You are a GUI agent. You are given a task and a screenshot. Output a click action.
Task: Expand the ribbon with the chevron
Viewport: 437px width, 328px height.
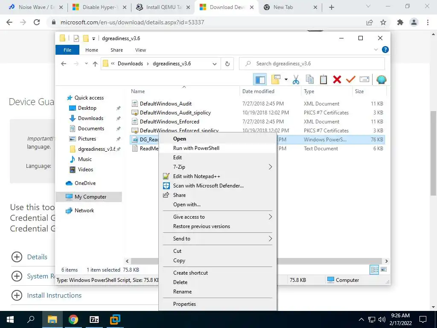pyautogui.click(x=376, y=50)
